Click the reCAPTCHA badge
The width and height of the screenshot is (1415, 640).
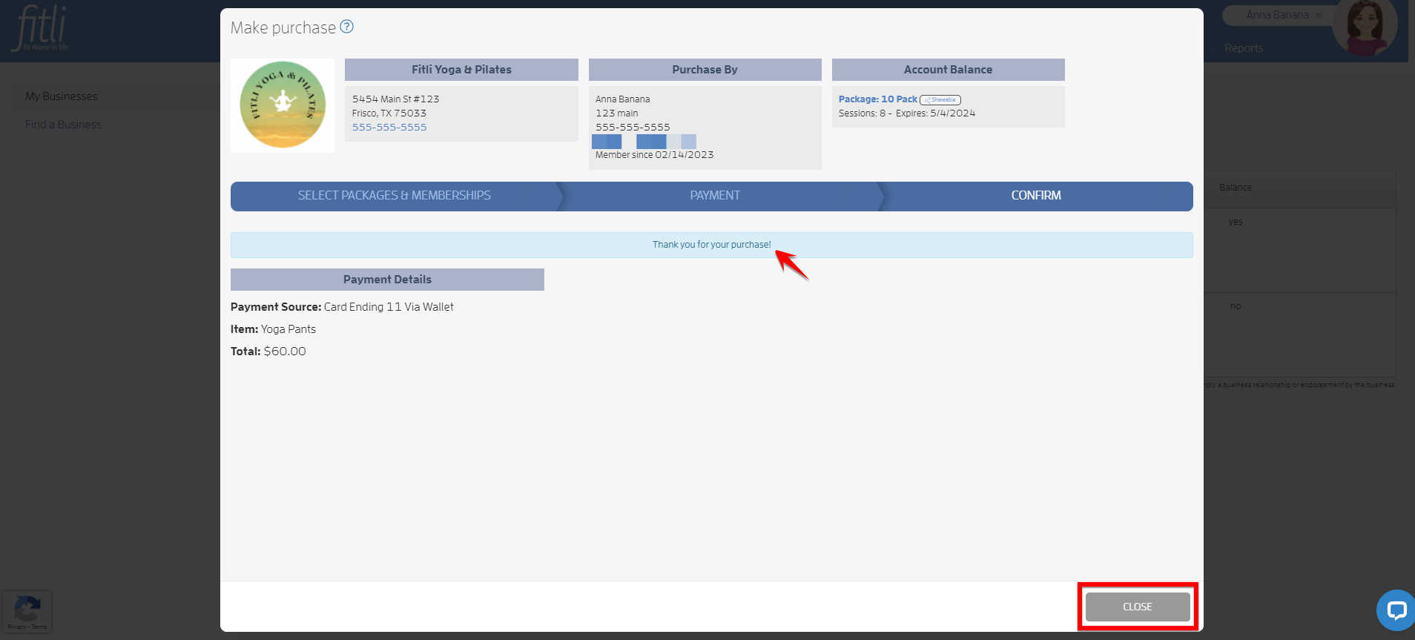point(27,612)
